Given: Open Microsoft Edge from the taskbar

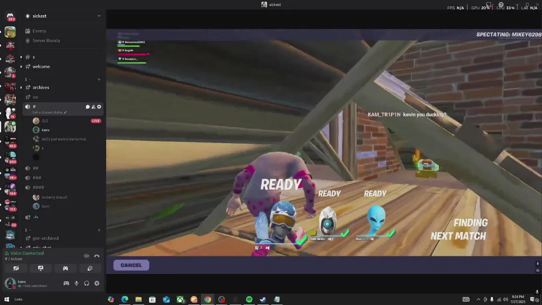Looking at the screenshot, I should point(124,299).
